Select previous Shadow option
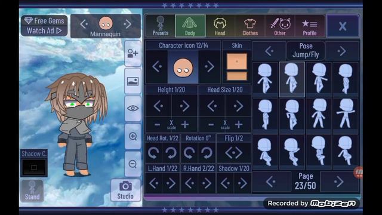The width and height of the screenshot is (382, 215). click(x=225, y=183)
